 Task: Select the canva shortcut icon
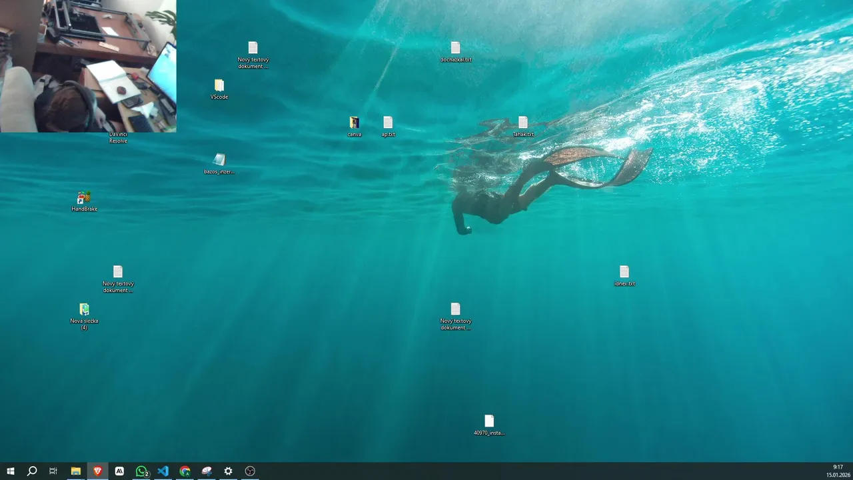pos(355,123)
